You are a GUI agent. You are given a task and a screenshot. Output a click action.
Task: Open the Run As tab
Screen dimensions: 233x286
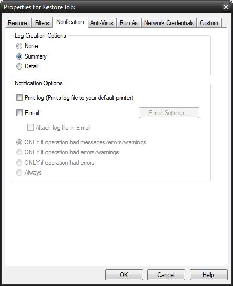coord(129,23)
